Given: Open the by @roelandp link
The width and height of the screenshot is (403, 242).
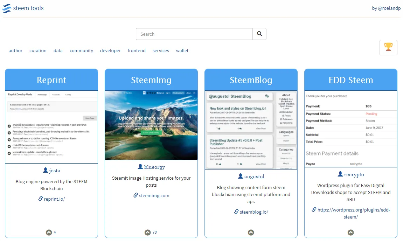Looking at the screenshot, I should 386,8.
